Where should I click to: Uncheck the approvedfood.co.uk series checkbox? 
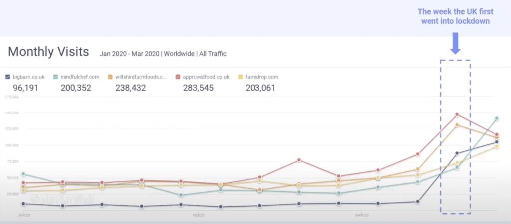click(x=178, y=77)
